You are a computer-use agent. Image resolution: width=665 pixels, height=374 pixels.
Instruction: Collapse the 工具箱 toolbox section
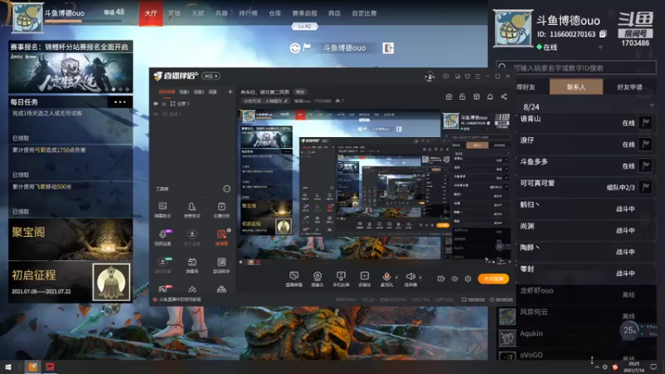(227, 189)
